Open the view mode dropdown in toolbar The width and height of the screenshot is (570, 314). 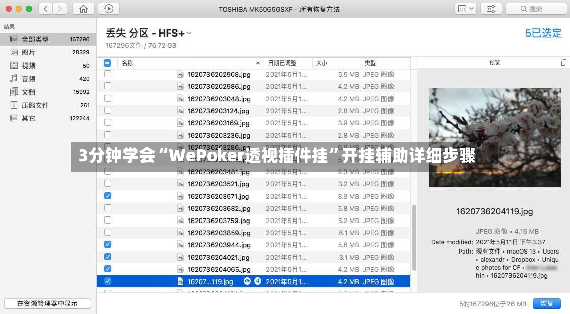tap(466, 8)
